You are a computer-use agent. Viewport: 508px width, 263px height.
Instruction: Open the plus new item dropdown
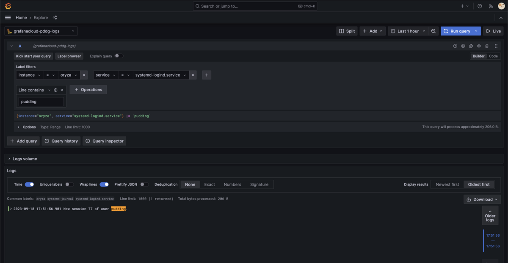(x=465, y=6)
